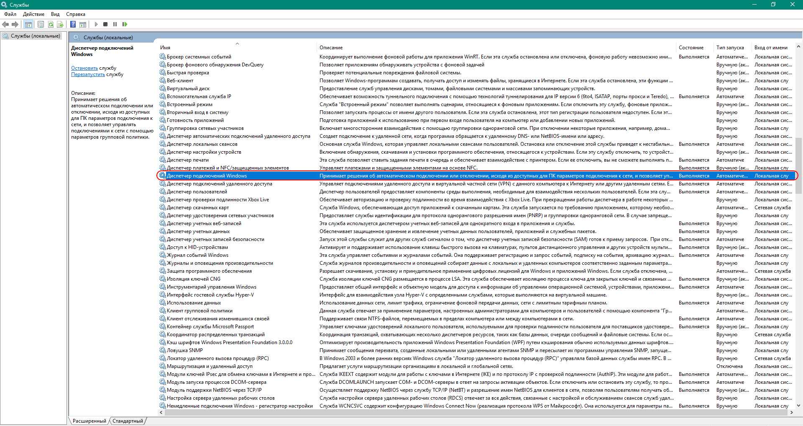Select Настройка сервера удаленных рабочих столов
Screen dimensions: 803x426
coord(221,398)
